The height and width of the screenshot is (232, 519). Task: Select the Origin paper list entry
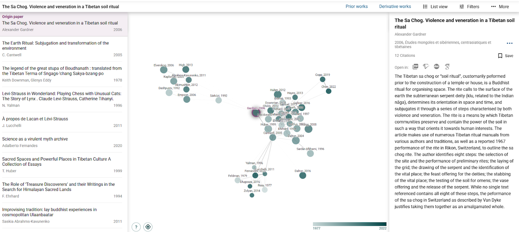coord(62,23)
